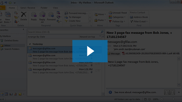
Task: Click Undo in the Quick Access Toolbar
Action: coord(6,3)
